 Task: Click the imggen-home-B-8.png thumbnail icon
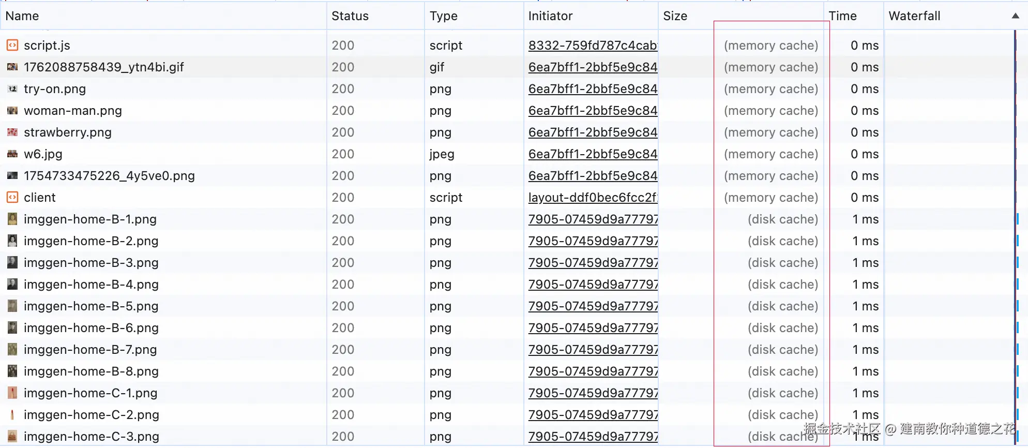[12, 371]
